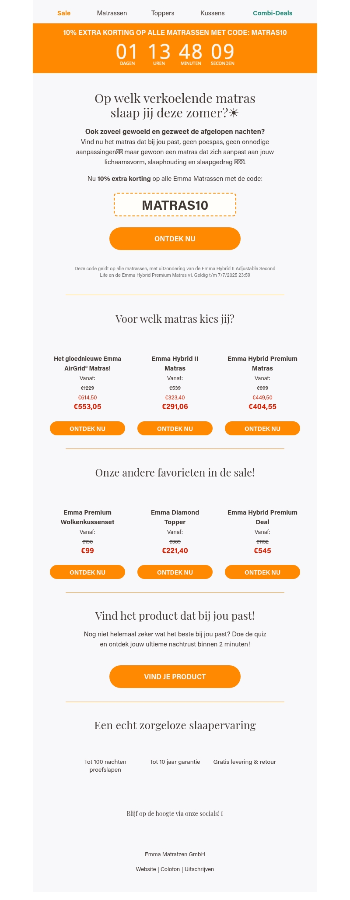Image resolution: width=350 pixels, height=900 pixels.
Task: Click the MATRAS10 coupon code box
Action: pyautogui.click(x=175, y=205)
